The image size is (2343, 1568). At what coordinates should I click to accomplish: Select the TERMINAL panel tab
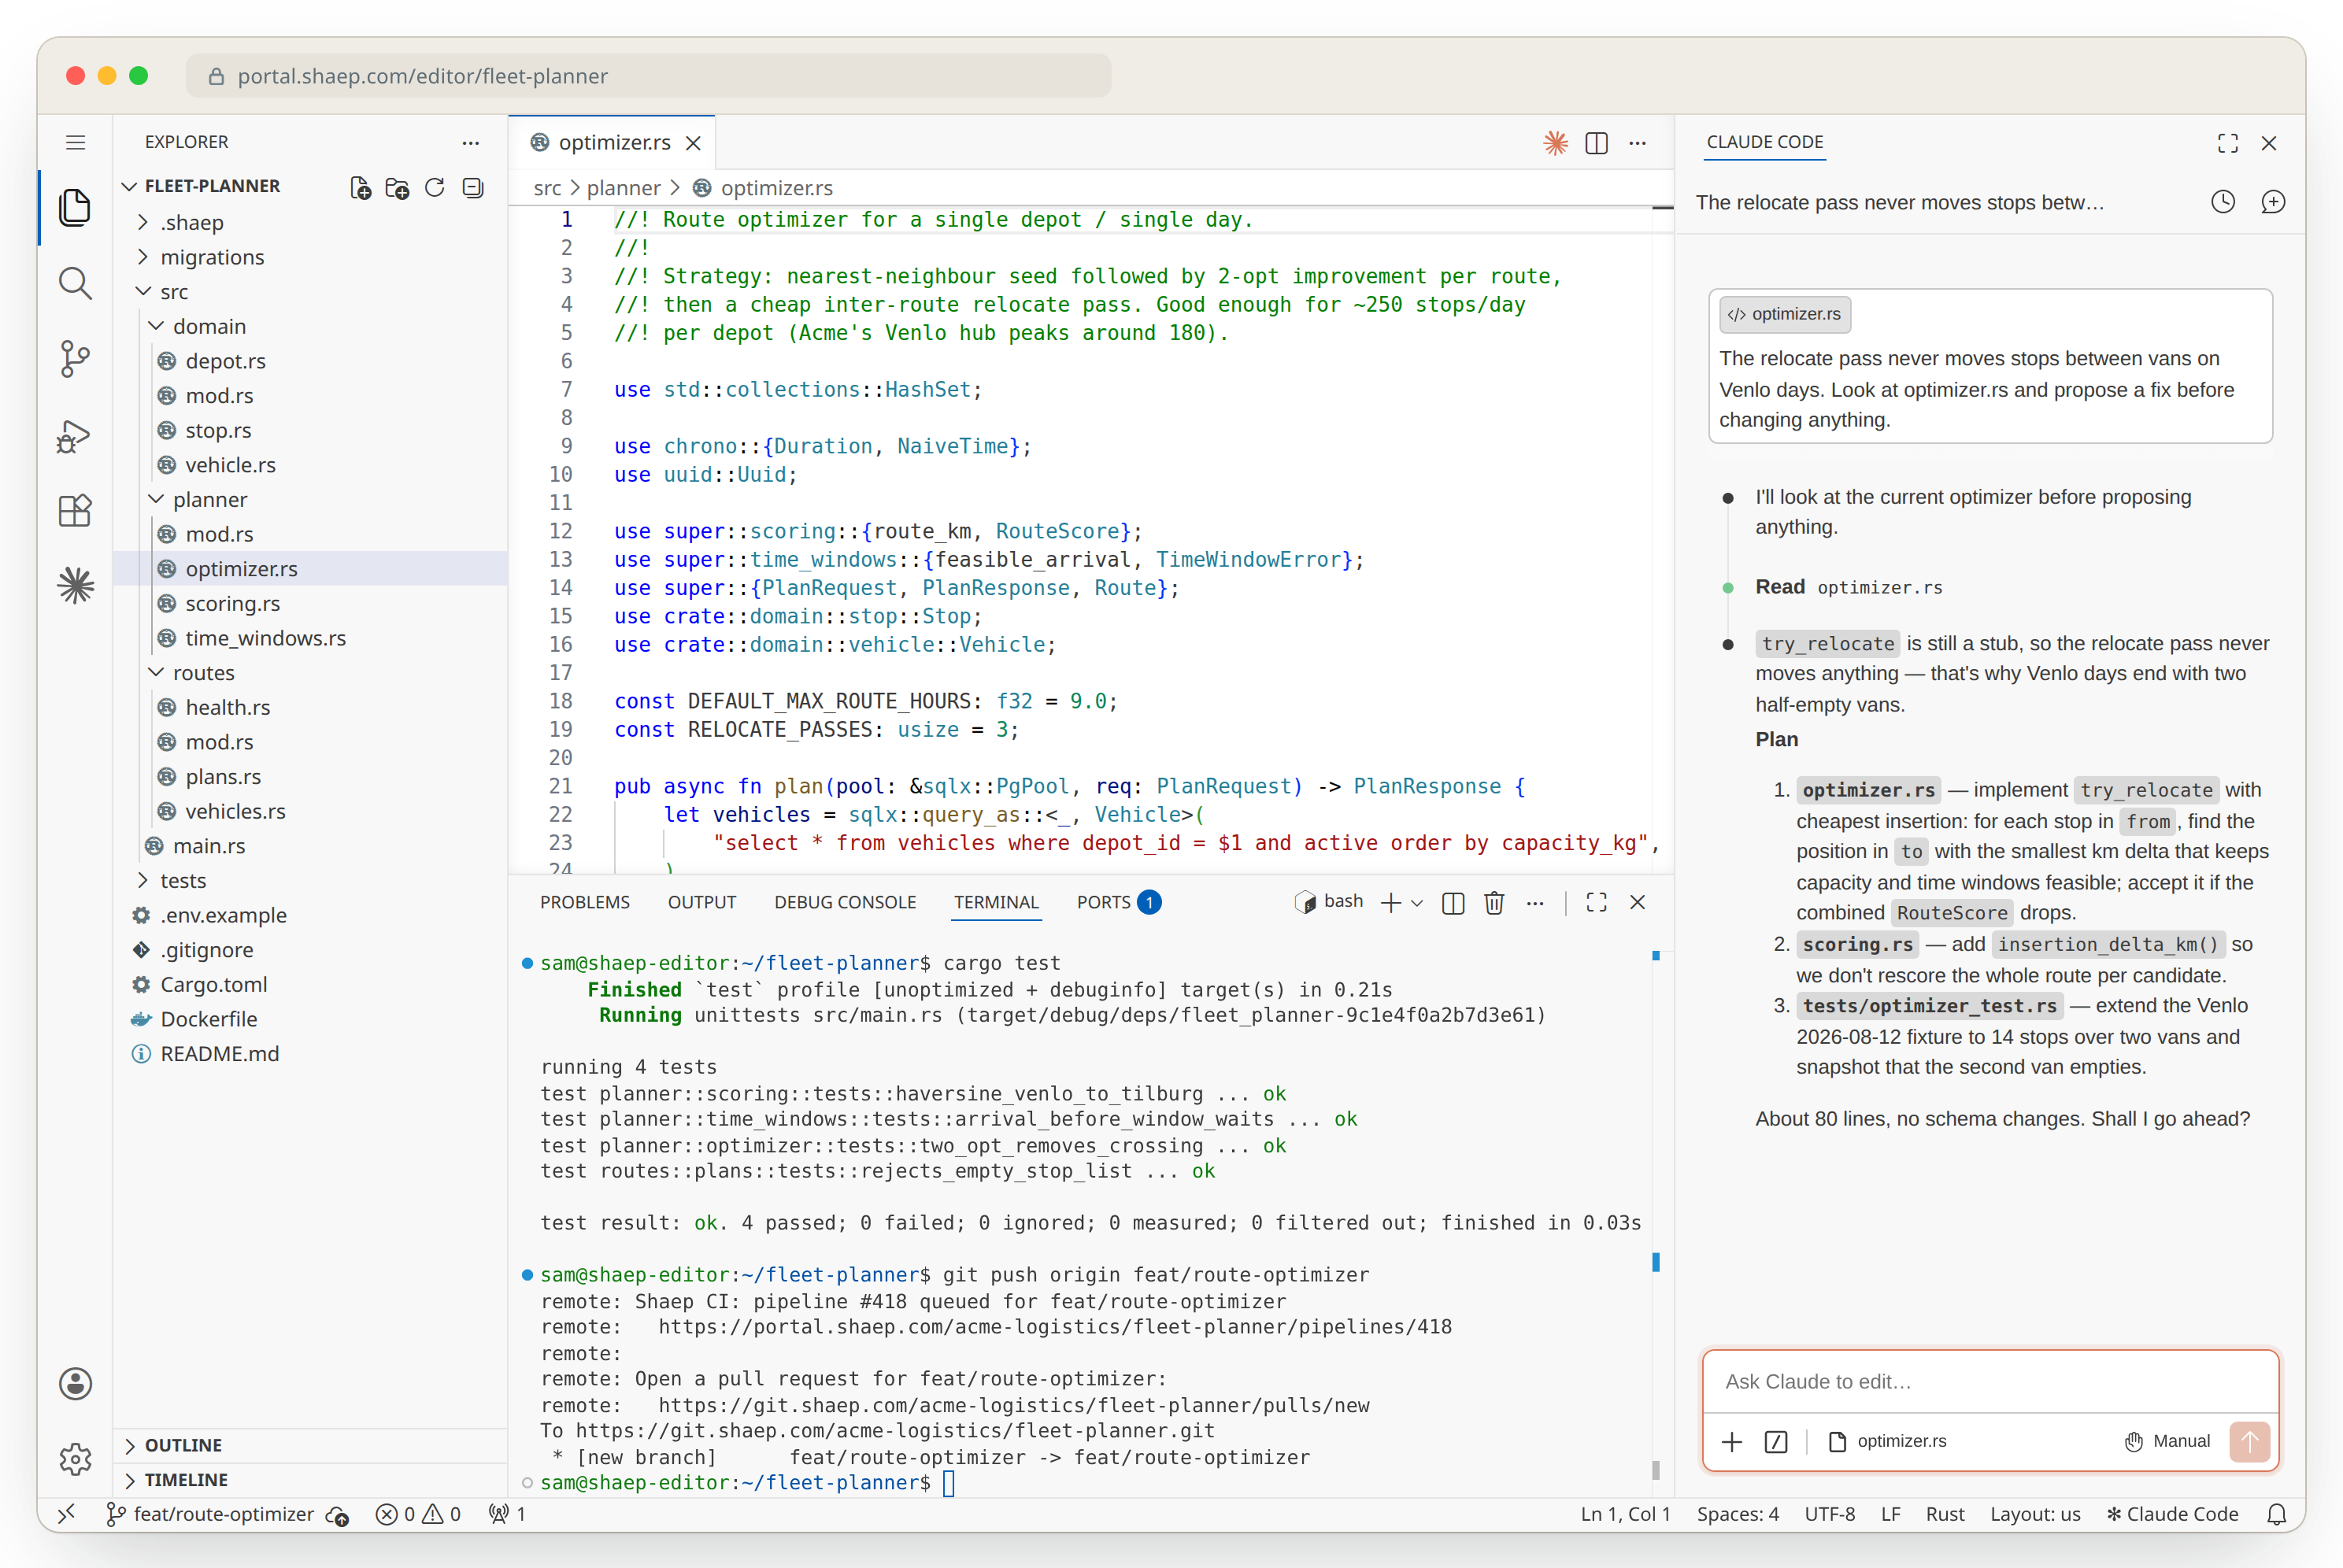tap(996, 902)
